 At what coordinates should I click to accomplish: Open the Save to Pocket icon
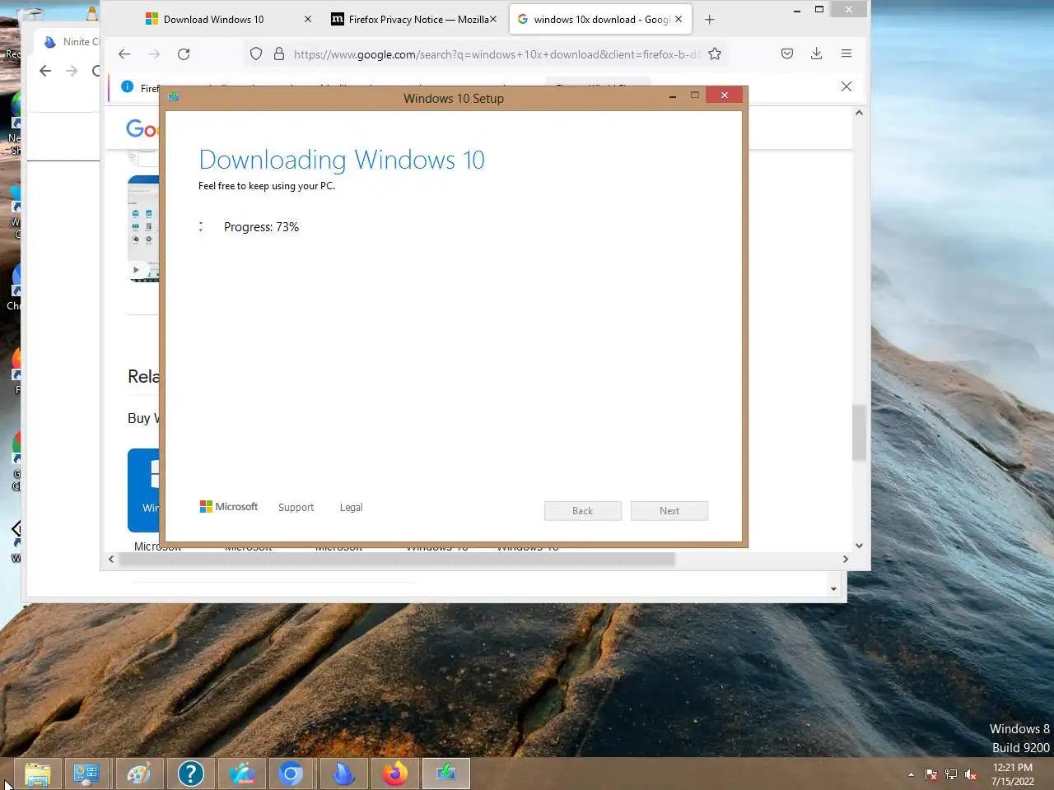pyautogui.click(x=787, y=53)
